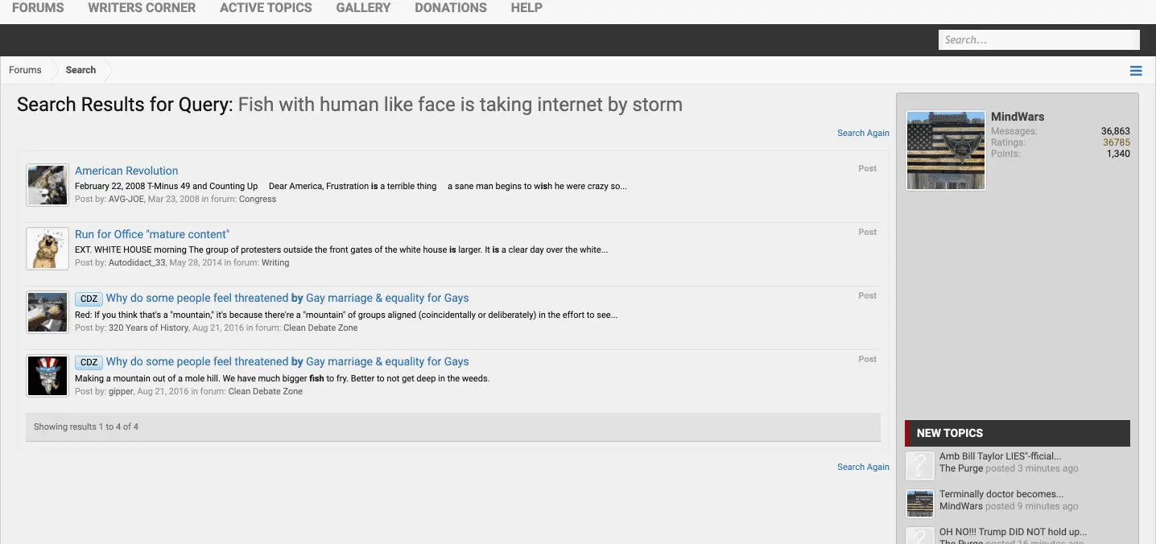1156x544 pixels.
Task: Select the New Topics sidebar header
Action: point(1018,433)
